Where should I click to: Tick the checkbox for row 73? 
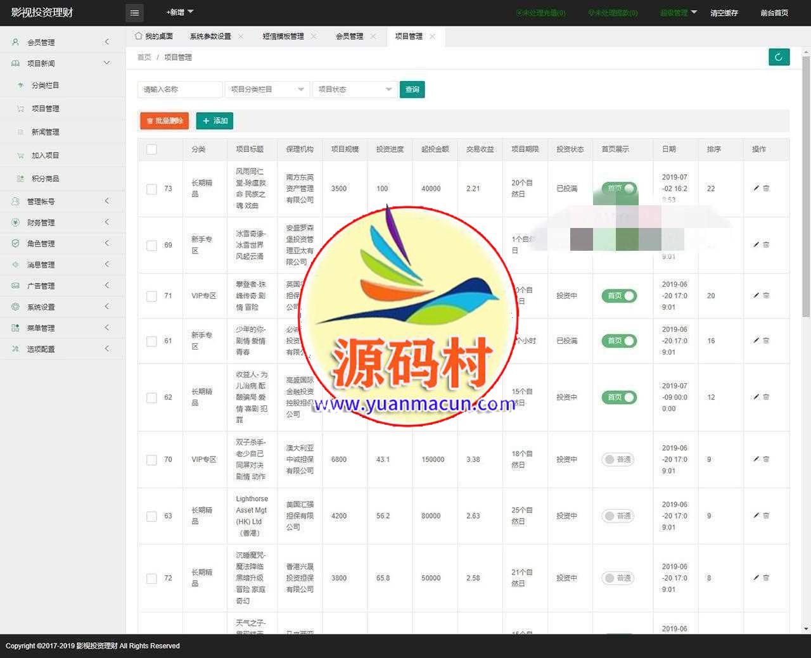click(151, 189)
